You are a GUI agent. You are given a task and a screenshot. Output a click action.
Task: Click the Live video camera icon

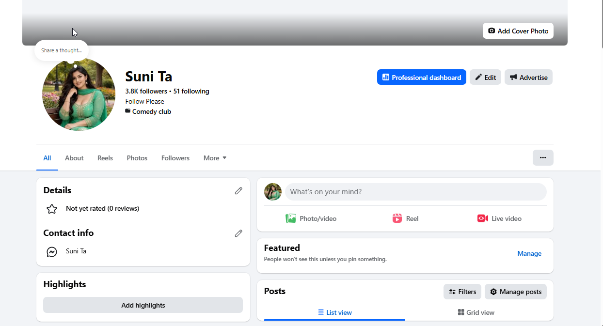(x=483, y=218)
